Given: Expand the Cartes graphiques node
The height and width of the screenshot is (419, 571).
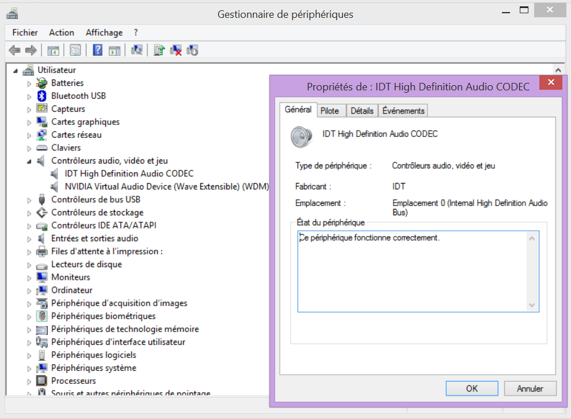Looking at the screenshot, I should click(29, 123).
